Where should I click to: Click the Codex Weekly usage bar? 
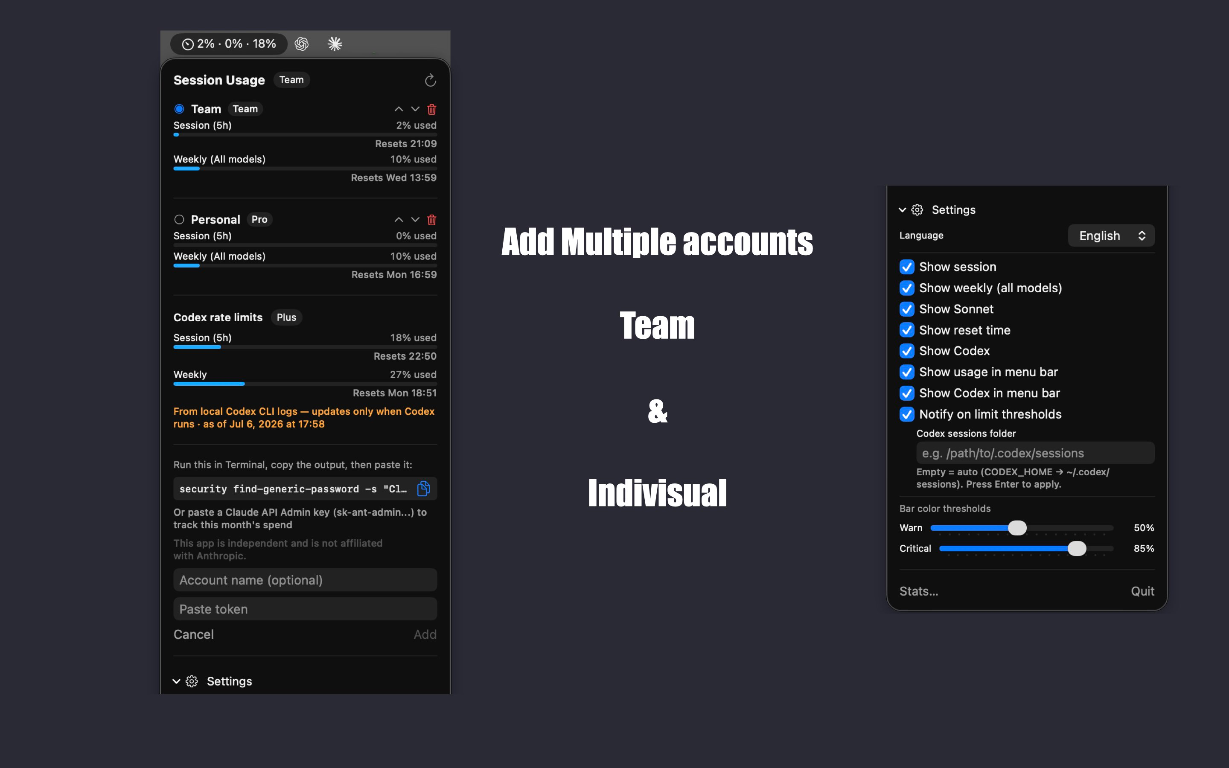(x=305, y=384)
